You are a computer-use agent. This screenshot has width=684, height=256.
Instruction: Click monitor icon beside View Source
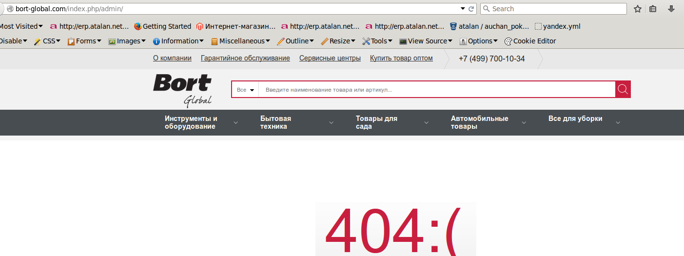[x=403, y=41]
